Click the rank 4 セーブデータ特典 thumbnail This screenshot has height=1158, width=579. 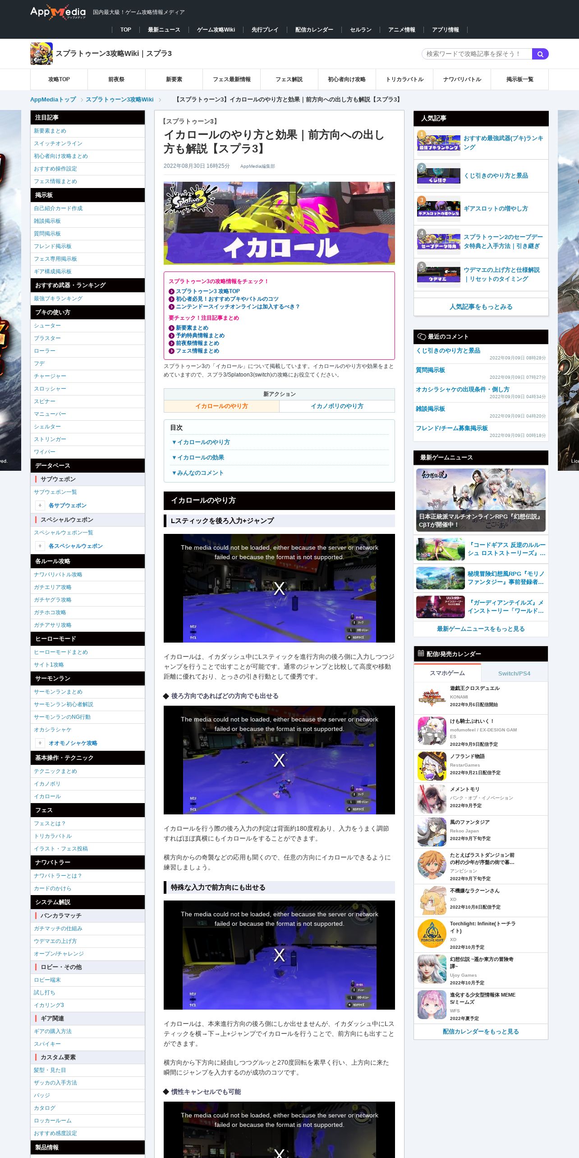[439, 242]
